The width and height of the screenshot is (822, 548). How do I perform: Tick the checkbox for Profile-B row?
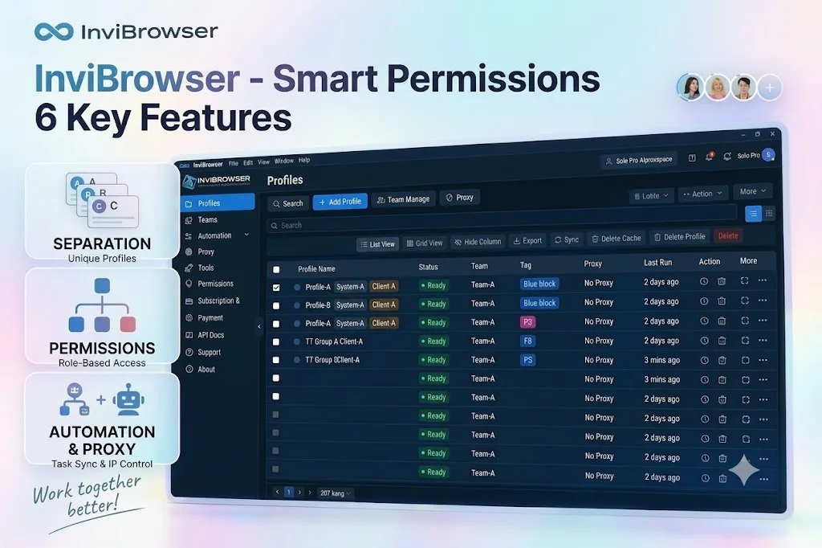point(276,305)
